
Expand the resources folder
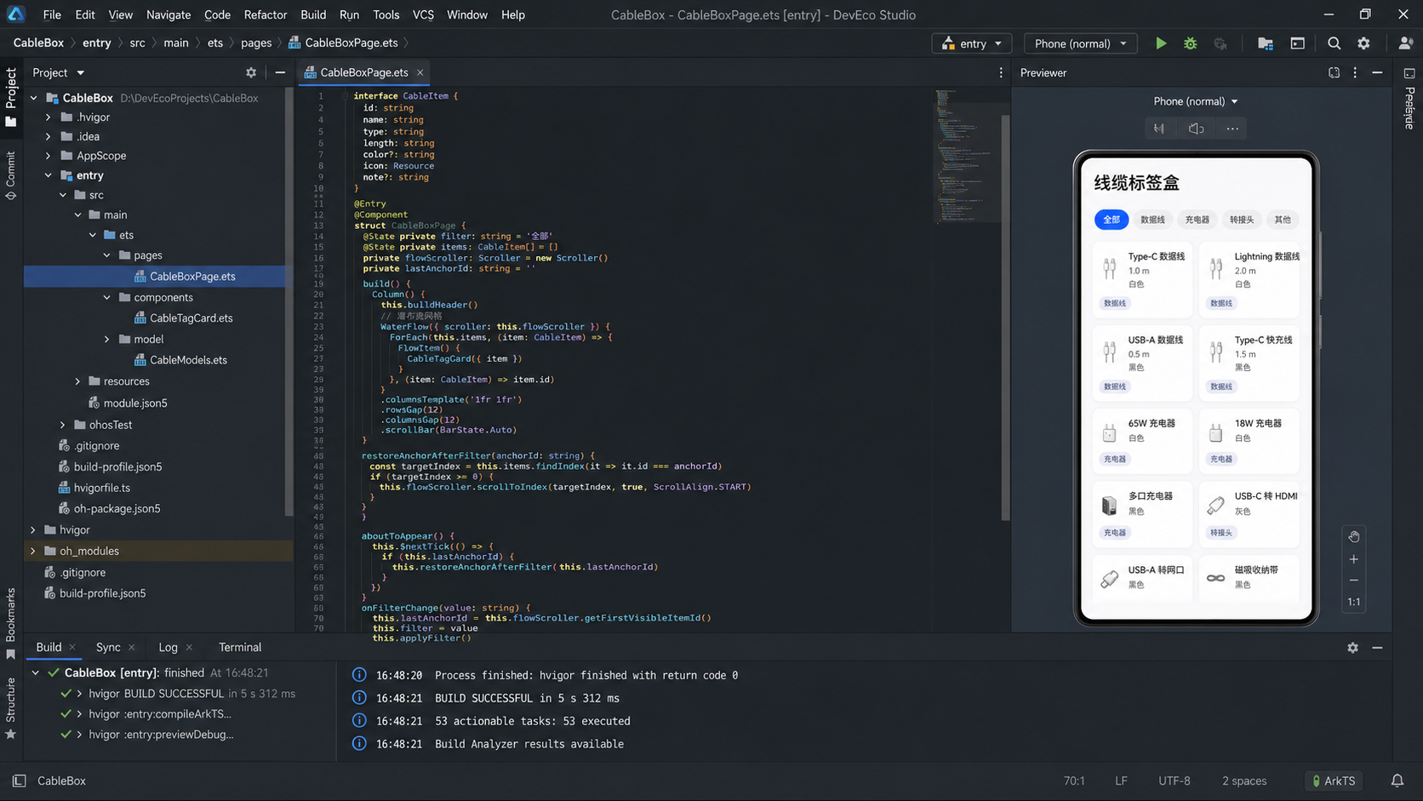[77, 381]
